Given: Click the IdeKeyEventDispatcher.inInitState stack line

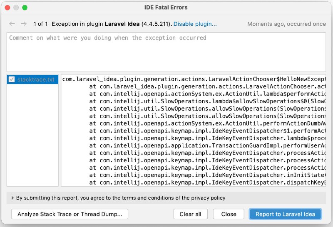Looking at the screenshot, I should pos(207,175).
